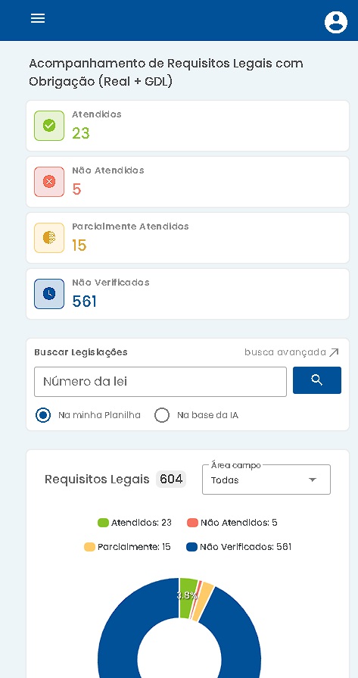358x678 pixels.
Task: Open the Atendidos 23 summary card
Action: pos(188,126)
